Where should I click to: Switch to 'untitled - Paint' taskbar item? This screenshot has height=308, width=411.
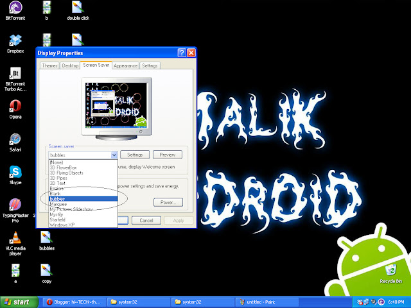point(267,302)
